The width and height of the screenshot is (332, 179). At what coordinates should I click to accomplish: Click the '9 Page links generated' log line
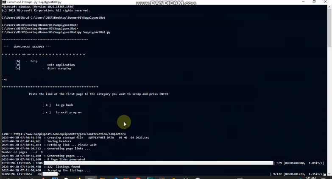tap(43, 160)
